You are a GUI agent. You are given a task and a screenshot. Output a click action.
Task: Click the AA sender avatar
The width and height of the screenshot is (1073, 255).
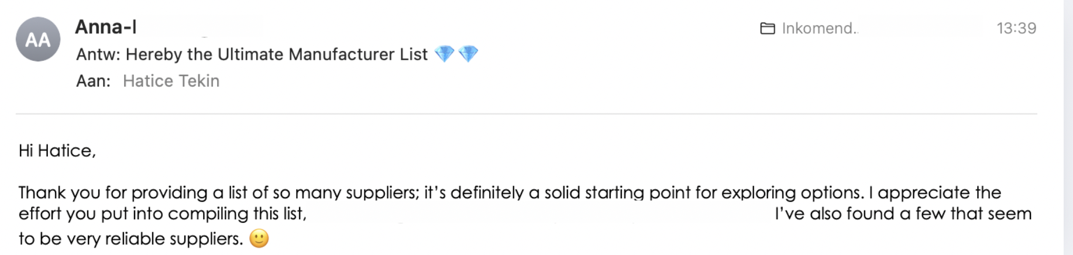[x=38, y=39]
